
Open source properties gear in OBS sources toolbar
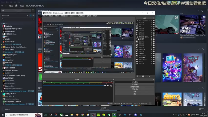click(x=143, y=76)
